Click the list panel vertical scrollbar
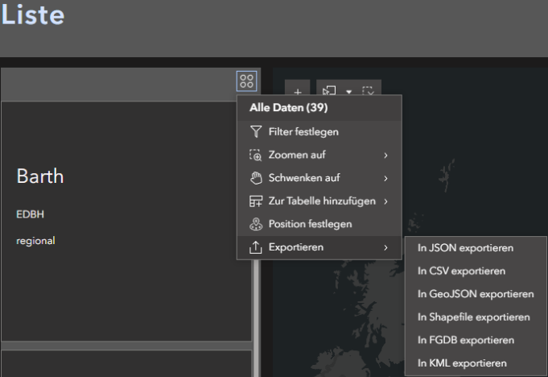The width and height of the screenshot is (548, 377). 256,317
